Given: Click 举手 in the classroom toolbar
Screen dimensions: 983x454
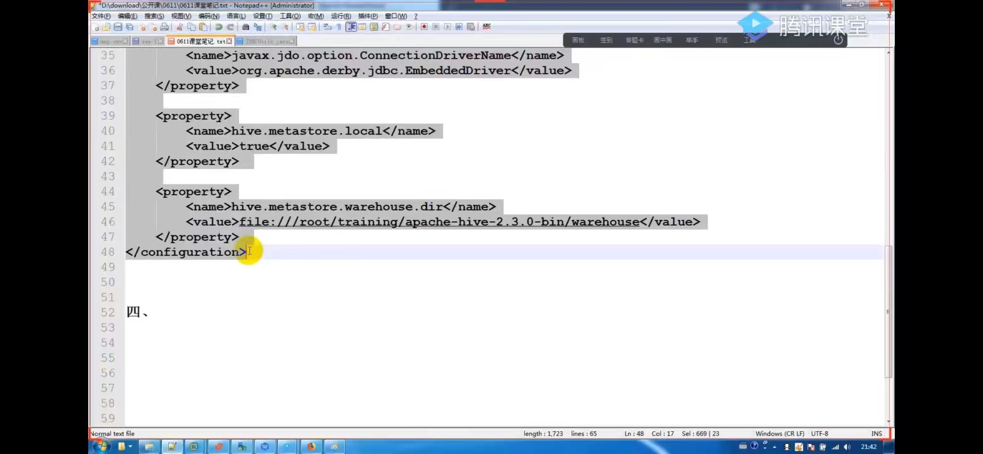Looking at the screenshot, I should 692,40.
